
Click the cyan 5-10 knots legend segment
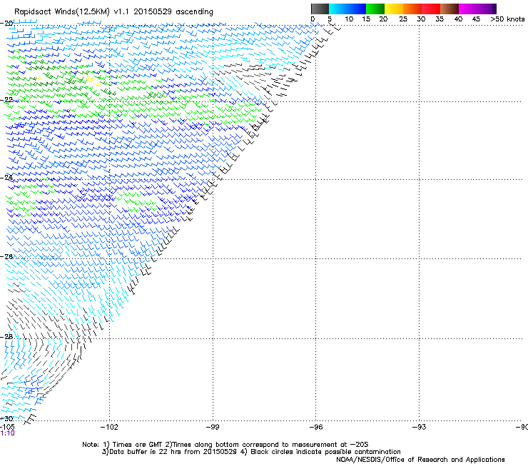click(338, 9)
